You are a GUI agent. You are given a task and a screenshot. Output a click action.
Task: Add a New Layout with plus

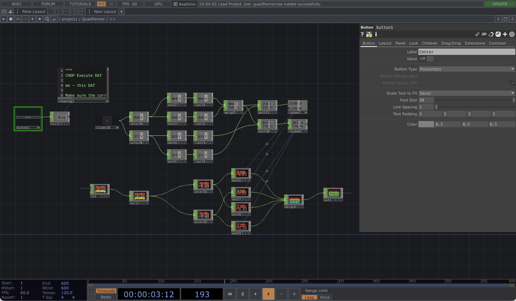click(x=121, y=12)
